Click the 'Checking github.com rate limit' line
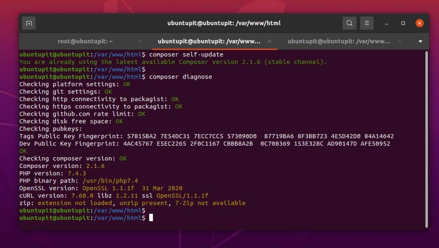Image resolution: width=439 pixels, height=248 pixels. tap(82, 114)
